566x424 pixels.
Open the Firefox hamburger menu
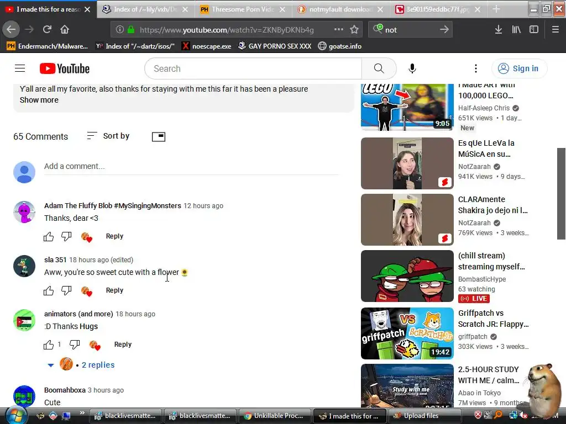coord(555,30)
